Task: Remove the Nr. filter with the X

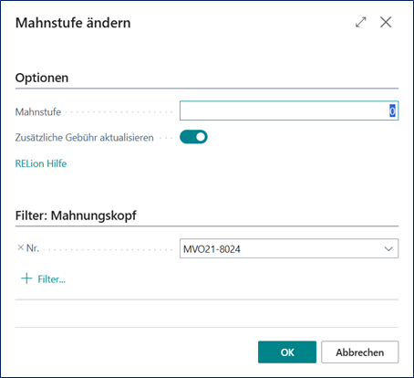Action: (x=20, y=247)
